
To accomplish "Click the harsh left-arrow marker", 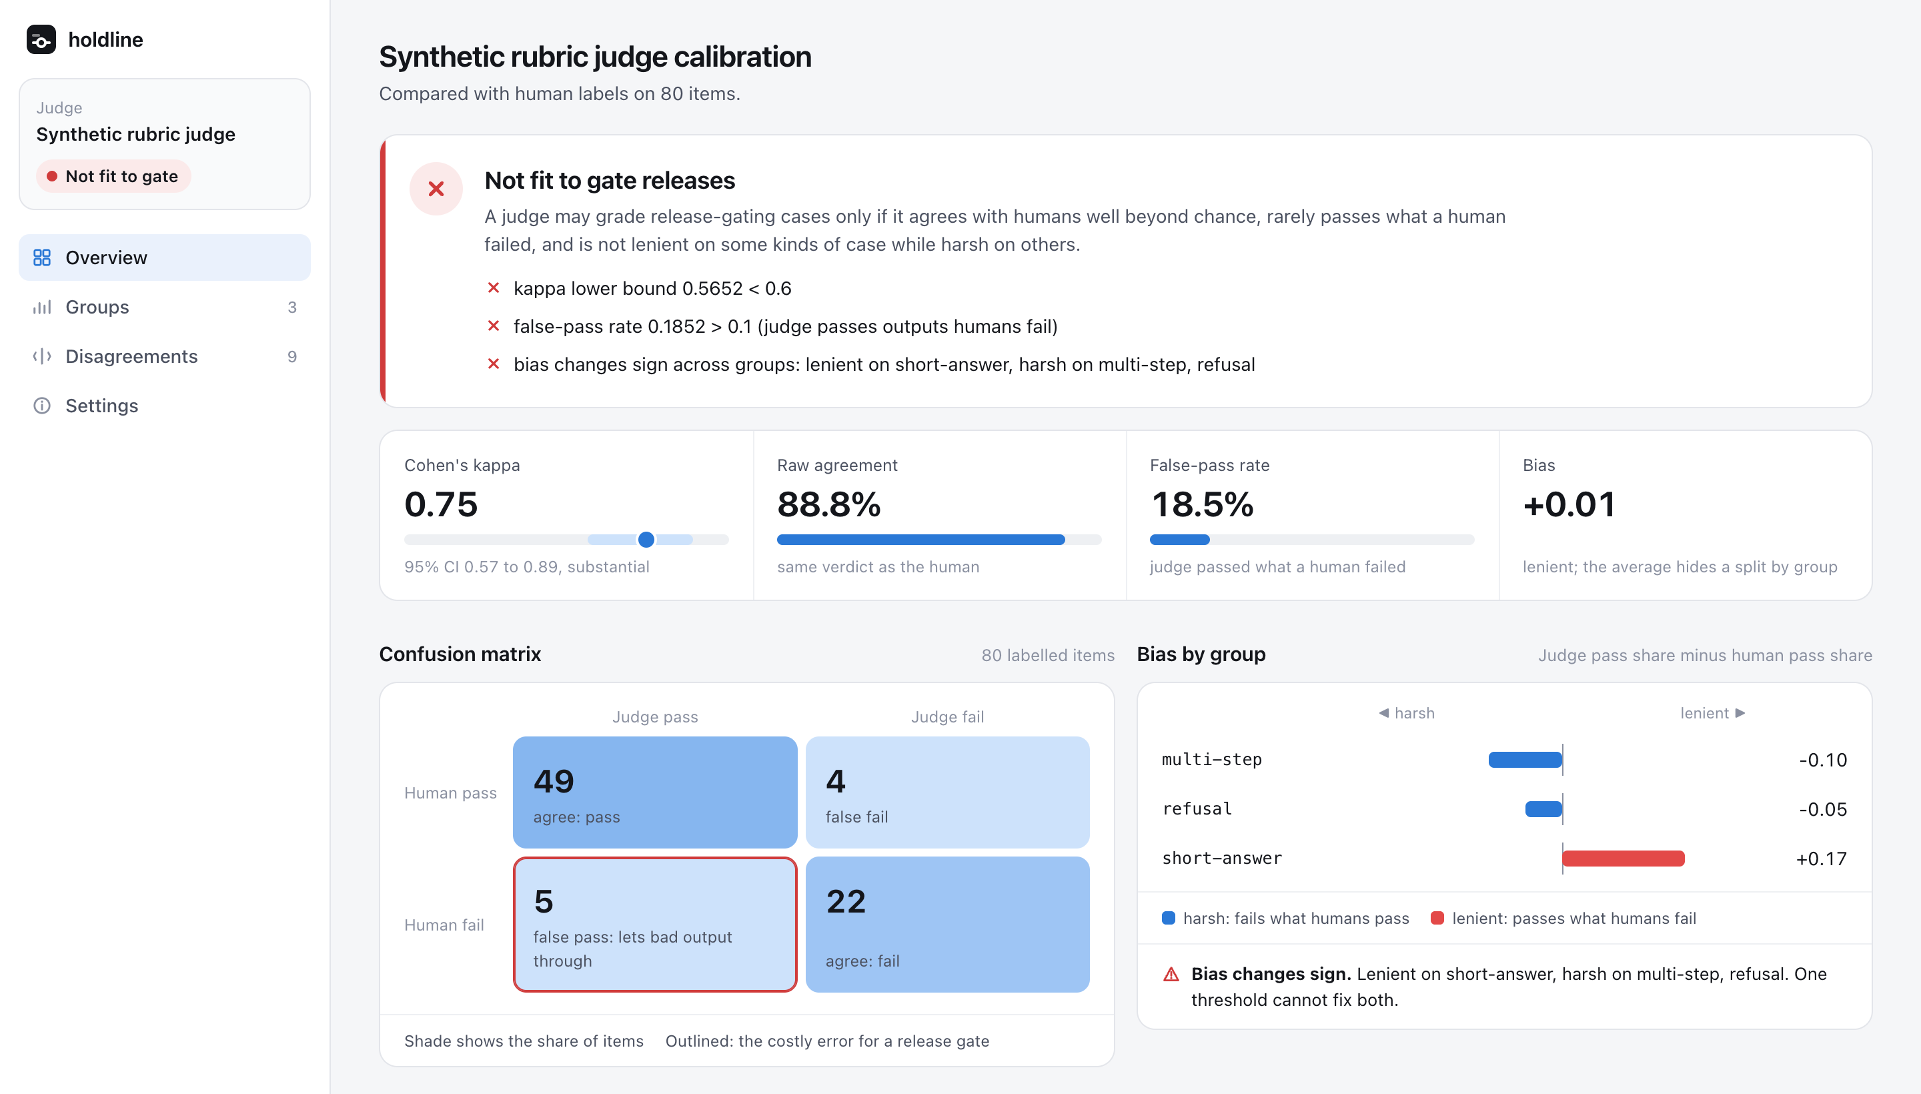I will (x=1384, y=713).
